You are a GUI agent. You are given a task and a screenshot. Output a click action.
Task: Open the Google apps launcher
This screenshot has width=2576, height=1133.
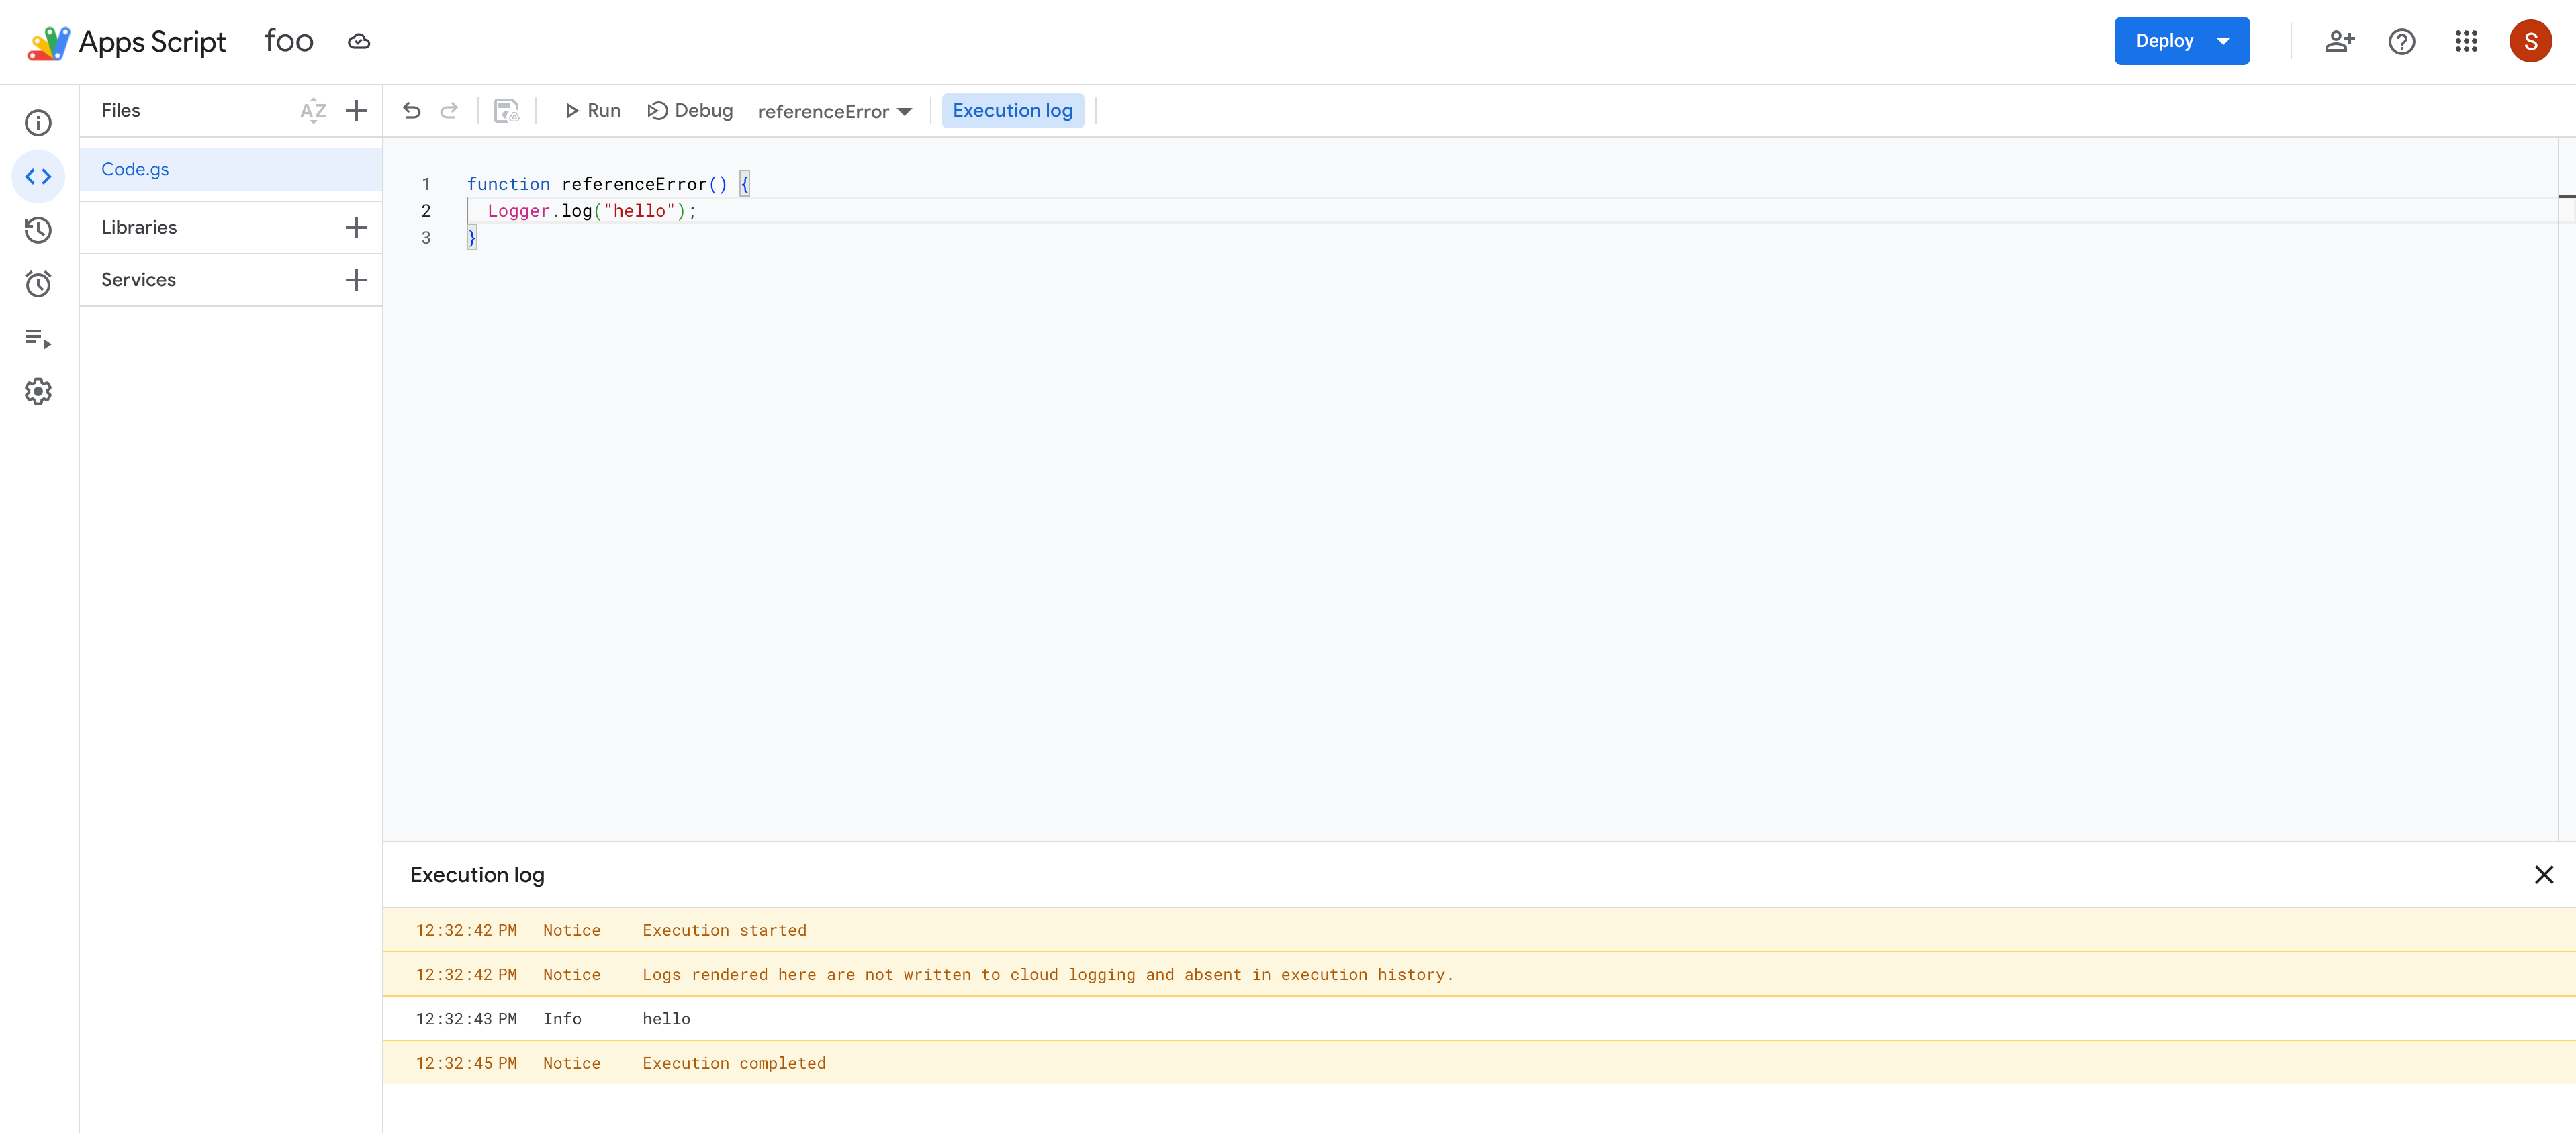2466,41
